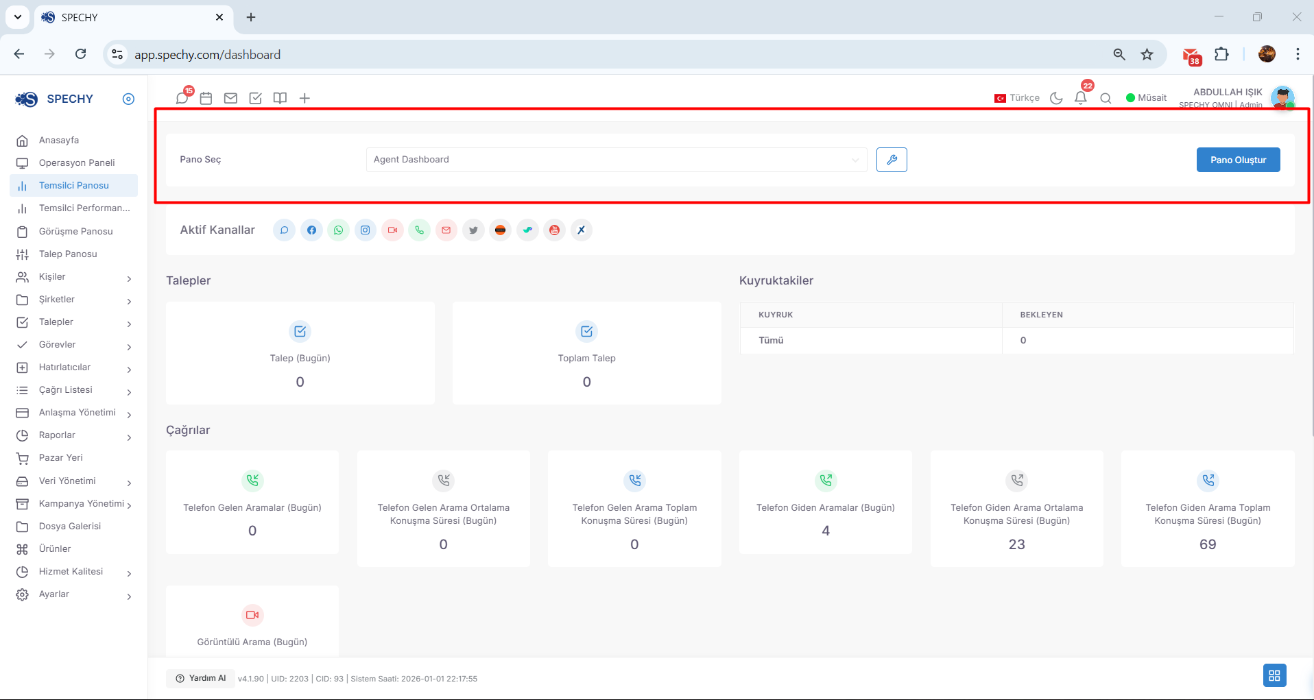Open the mail envelope icon in the top toolbar
The width and height of the screenshot is (1314, 700).
click(x=230, y=98)
